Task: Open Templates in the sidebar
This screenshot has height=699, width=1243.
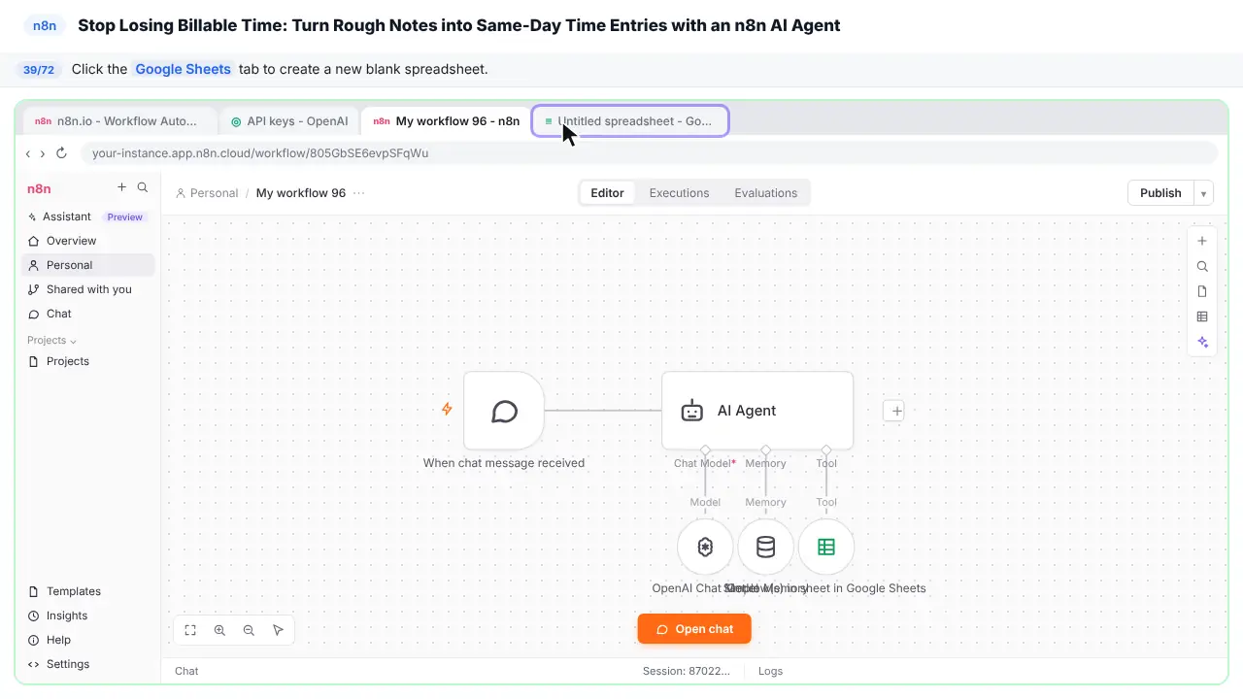Action: click(x=87, y=591)
